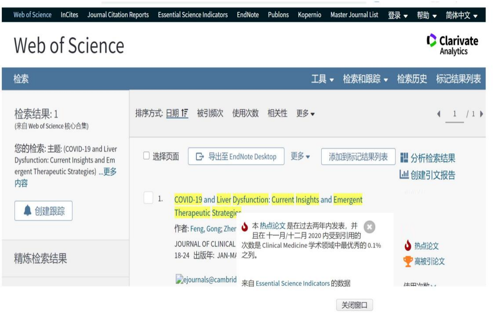This screenshot has width=497, height=315.
Task: Open the 帮助 dropdown menu
Action: (x=427, y=15)
